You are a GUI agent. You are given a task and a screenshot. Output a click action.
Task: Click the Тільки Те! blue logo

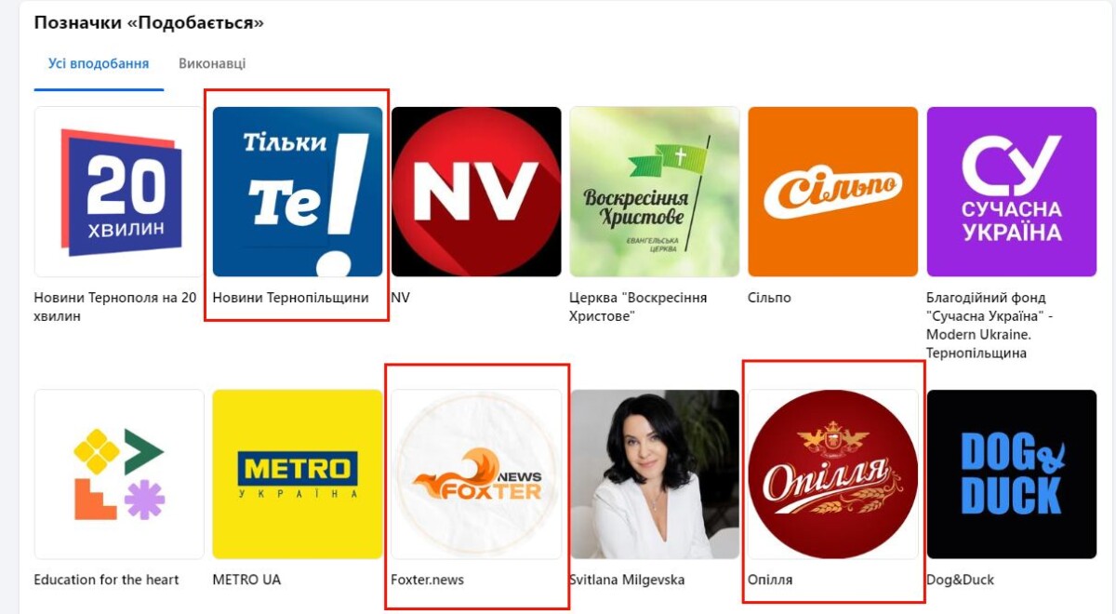(298, 192)
